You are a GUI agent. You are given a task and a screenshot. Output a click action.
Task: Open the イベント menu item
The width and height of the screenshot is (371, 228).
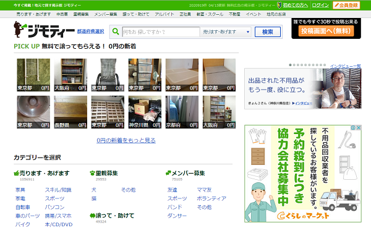tap(253, 14)
